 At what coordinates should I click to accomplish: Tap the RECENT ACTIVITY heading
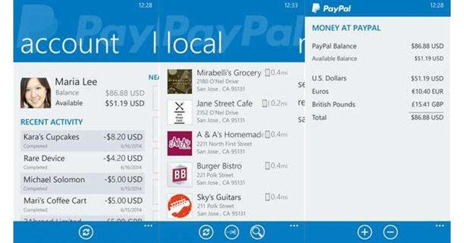52,122
